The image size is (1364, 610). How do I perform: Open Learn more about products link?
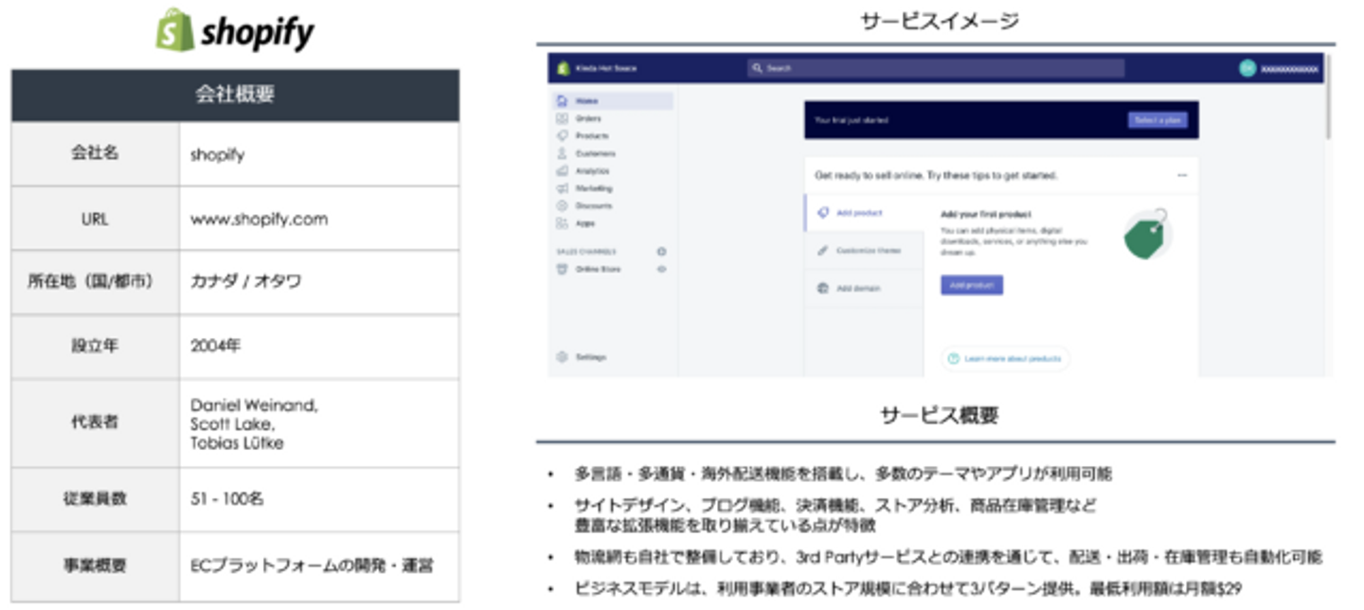(x=1006, y=359)
